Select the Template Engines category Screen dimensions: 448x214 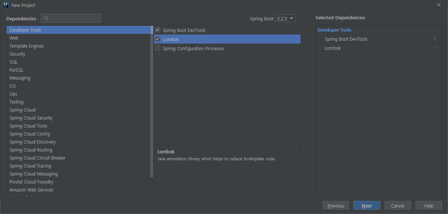click(78, 46)
